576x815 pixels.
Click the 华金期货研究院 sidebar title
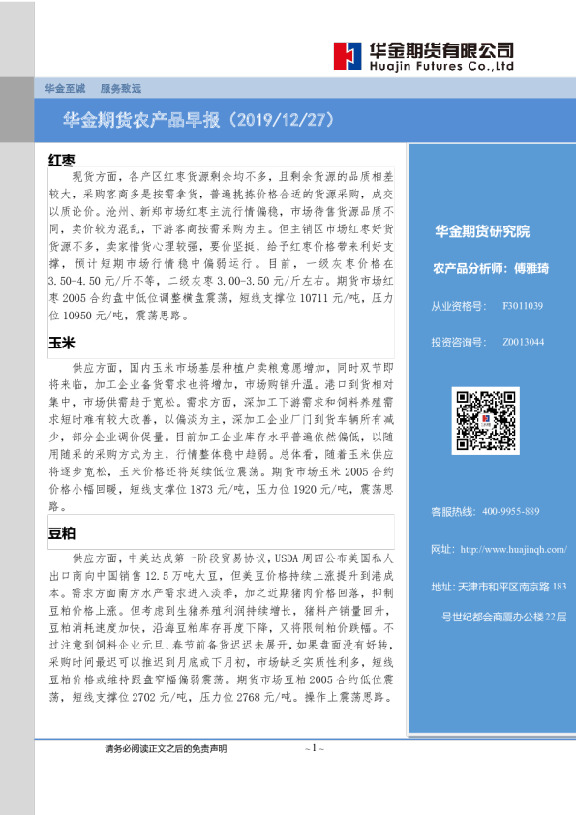[x=482, y=231]
